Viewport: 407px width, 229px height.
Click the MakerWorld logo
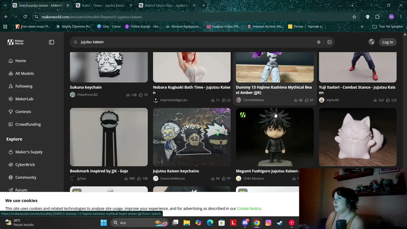click(16, 42)
